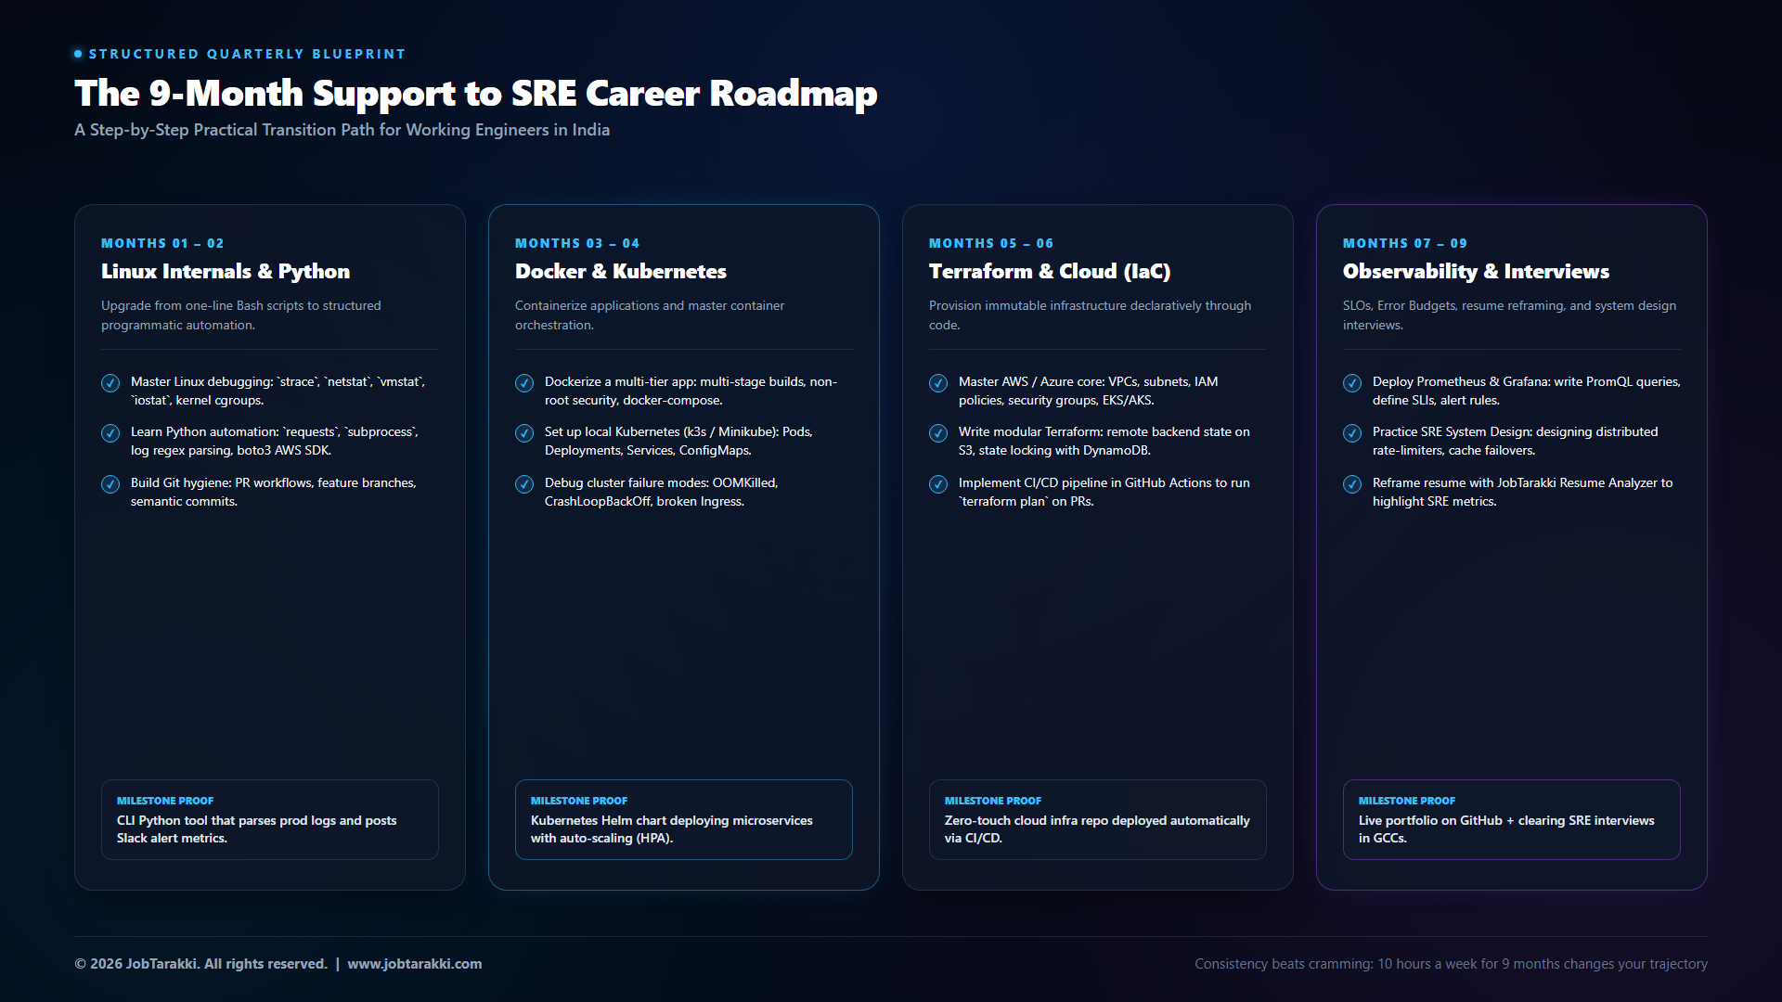Click the 'Master Linux debugging' bullet text
The height and width of the screenshot is (1002, 1782).
[278, 391]
